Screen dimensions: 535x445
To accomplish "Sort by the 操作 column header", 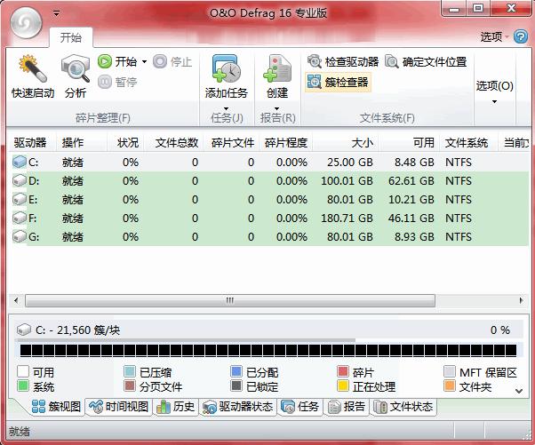I will coord(82,142).
